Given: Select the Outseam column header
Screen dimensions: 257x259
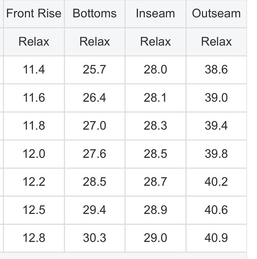Looking at the screenshot, I should coord(216,13).
